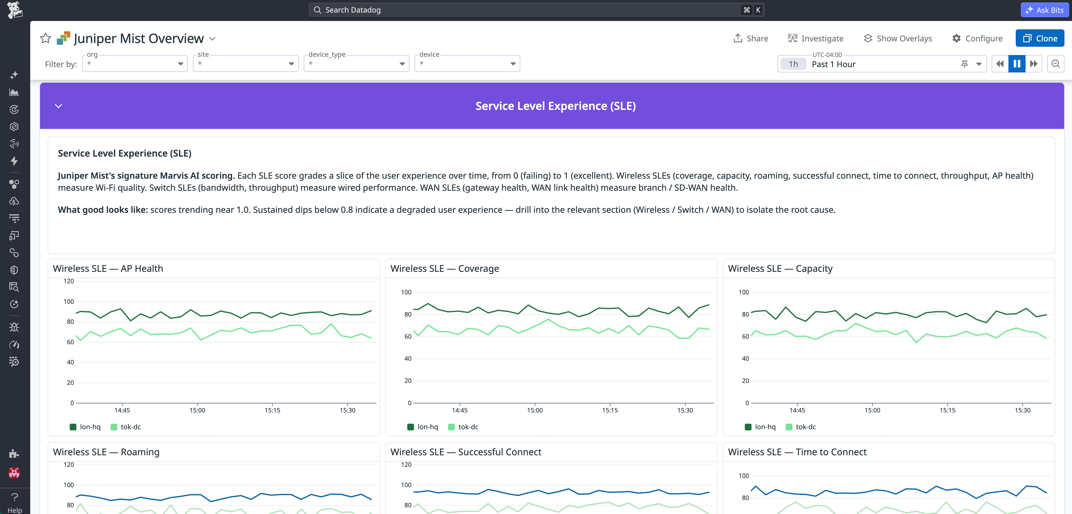Click the Share button

click(x=751, y=38)
